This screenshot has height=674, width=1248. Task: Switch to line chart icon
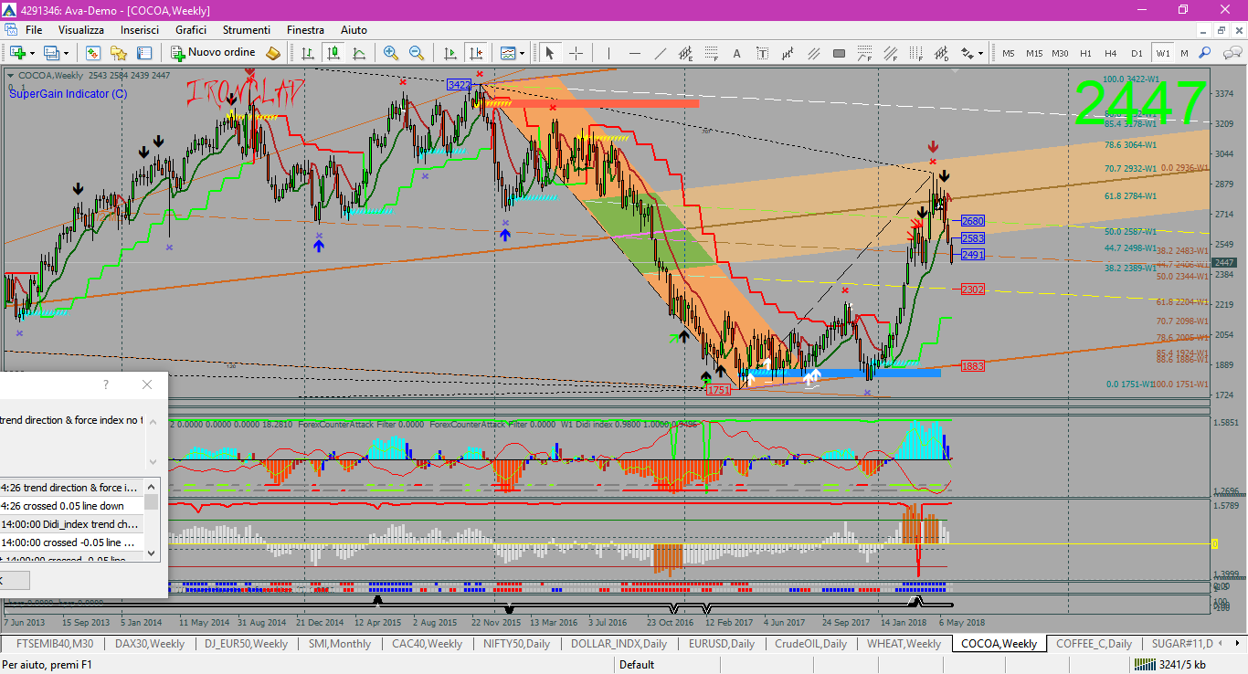[359, 53]
